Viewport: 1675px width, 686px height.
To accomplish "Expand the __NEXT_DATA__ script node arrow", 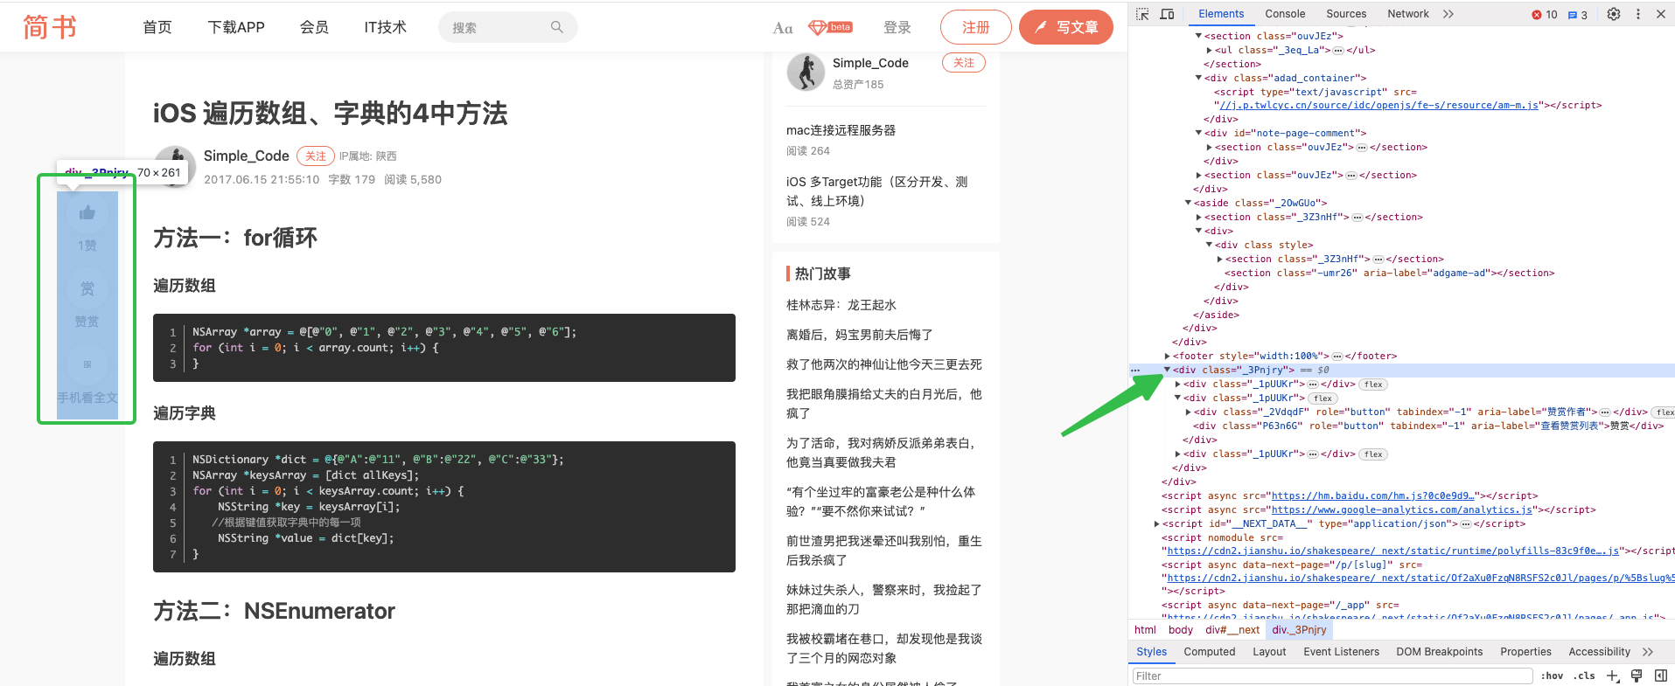I will [1156, 523].
